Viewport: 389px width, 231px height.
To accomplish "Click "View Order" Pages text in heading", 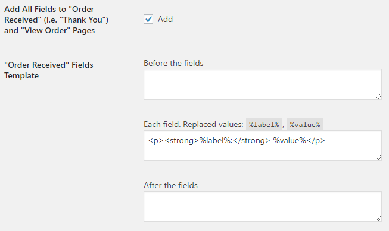I will pyautogui.click(x=58, y=31).
